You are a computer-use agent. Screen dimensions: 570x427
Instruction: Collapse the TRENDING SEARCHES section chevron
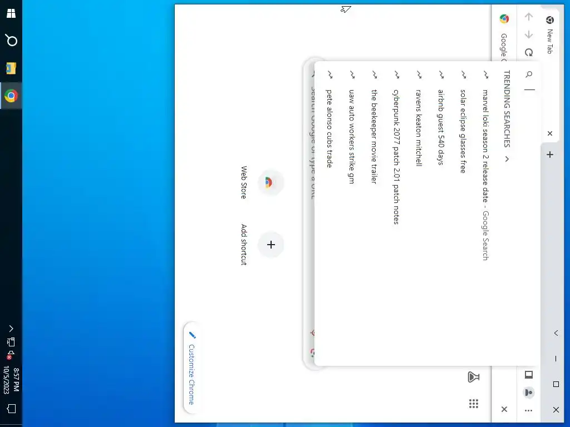507,158
